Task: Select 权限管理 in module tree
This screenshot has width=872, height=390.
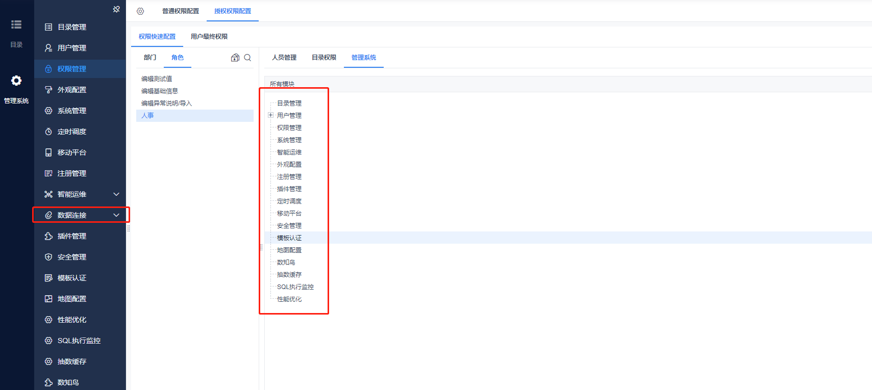Action: point(289,128)
